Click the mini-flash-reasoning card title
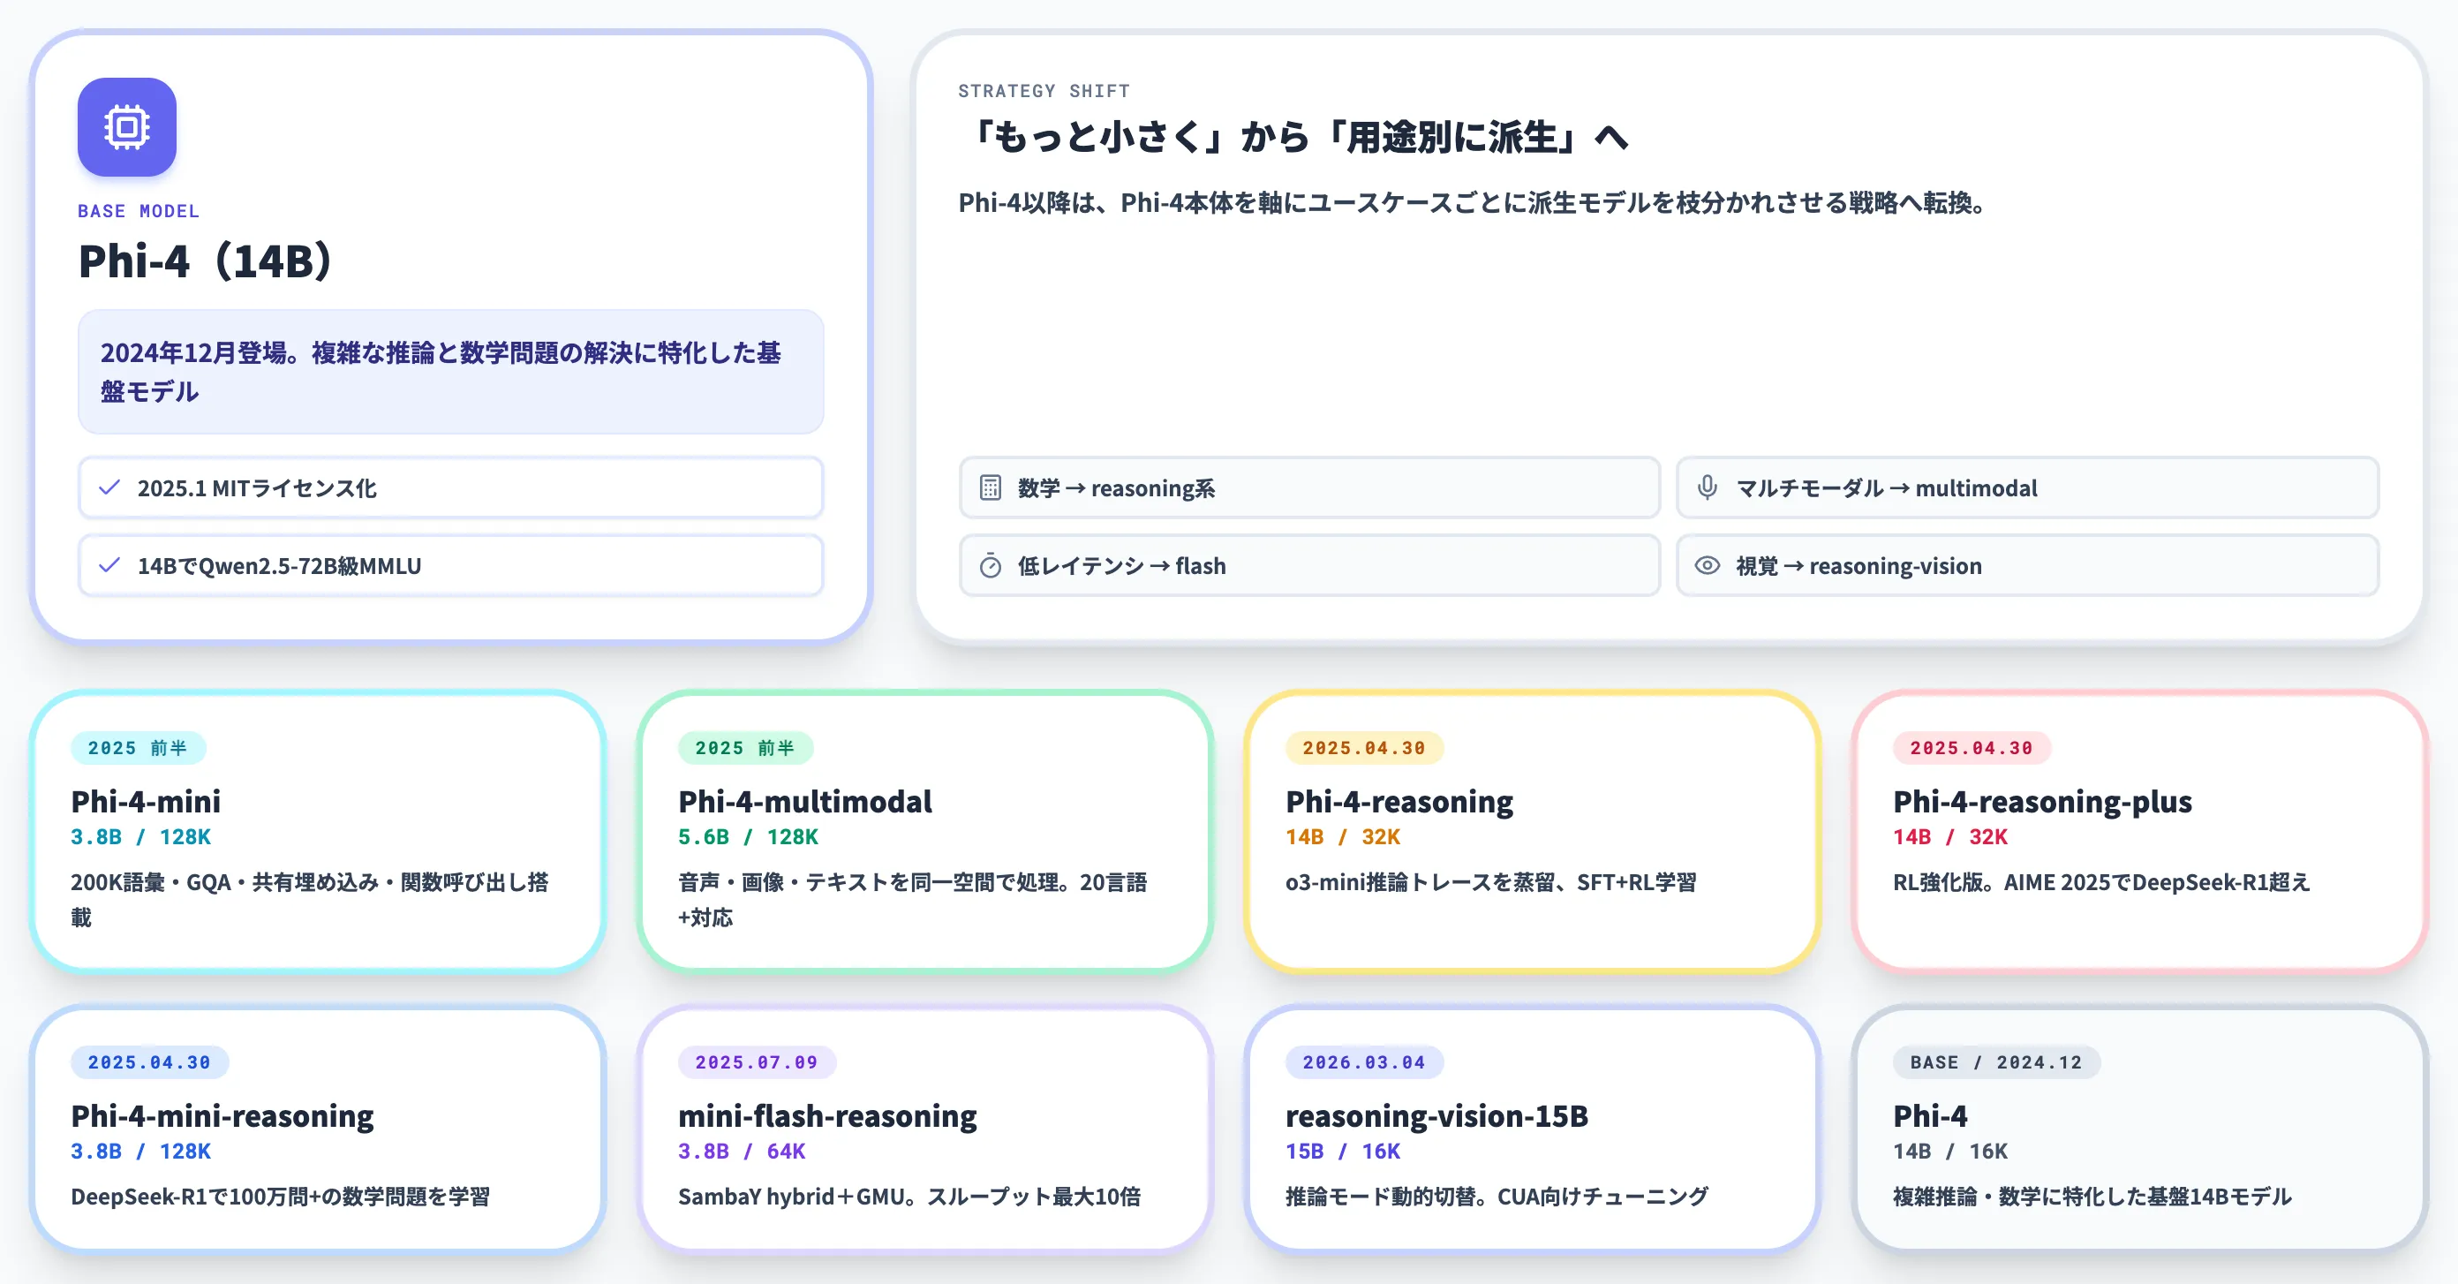This screenshot has height=1284, width=2458. (x=827, y=1115)
